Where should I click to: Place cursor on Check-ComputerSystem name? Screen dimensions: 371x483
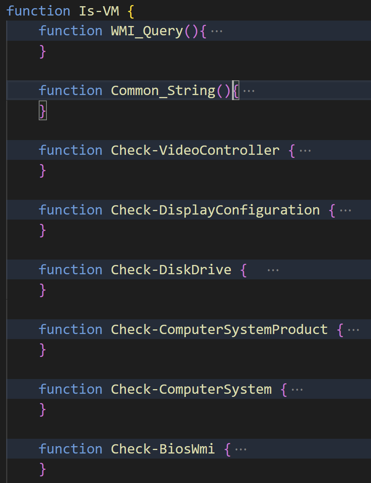coord(191,389)
